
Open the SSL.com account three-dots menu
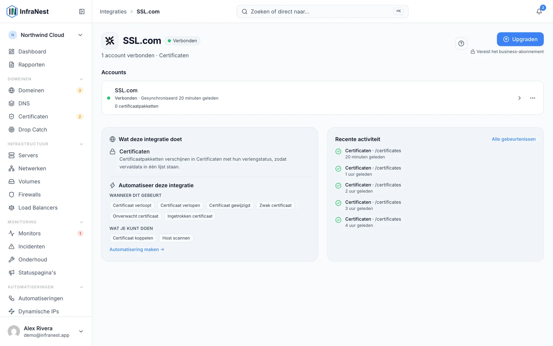533,98
